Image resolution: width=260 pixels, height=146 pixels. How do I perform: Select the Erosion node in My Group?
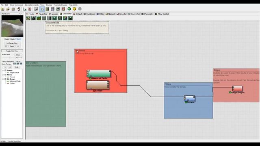click(98, 85)
